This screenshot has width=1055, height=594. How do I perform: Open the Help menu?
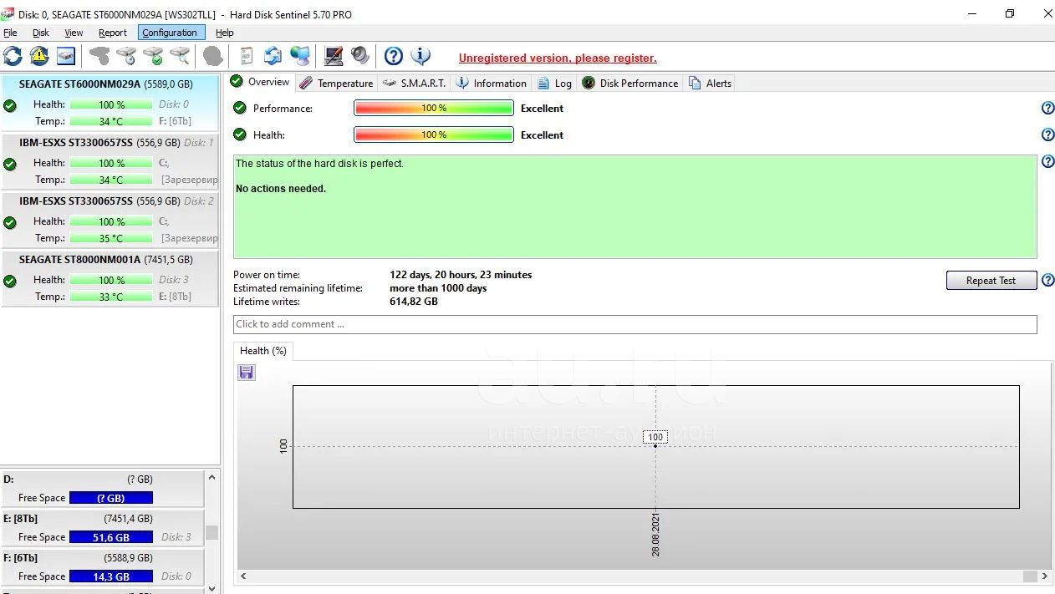(225, 33)
